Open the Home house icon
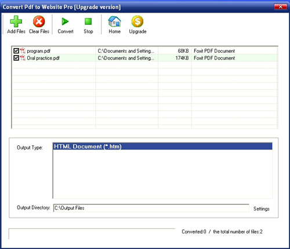290x249 pixels. (x=114, y=21)
